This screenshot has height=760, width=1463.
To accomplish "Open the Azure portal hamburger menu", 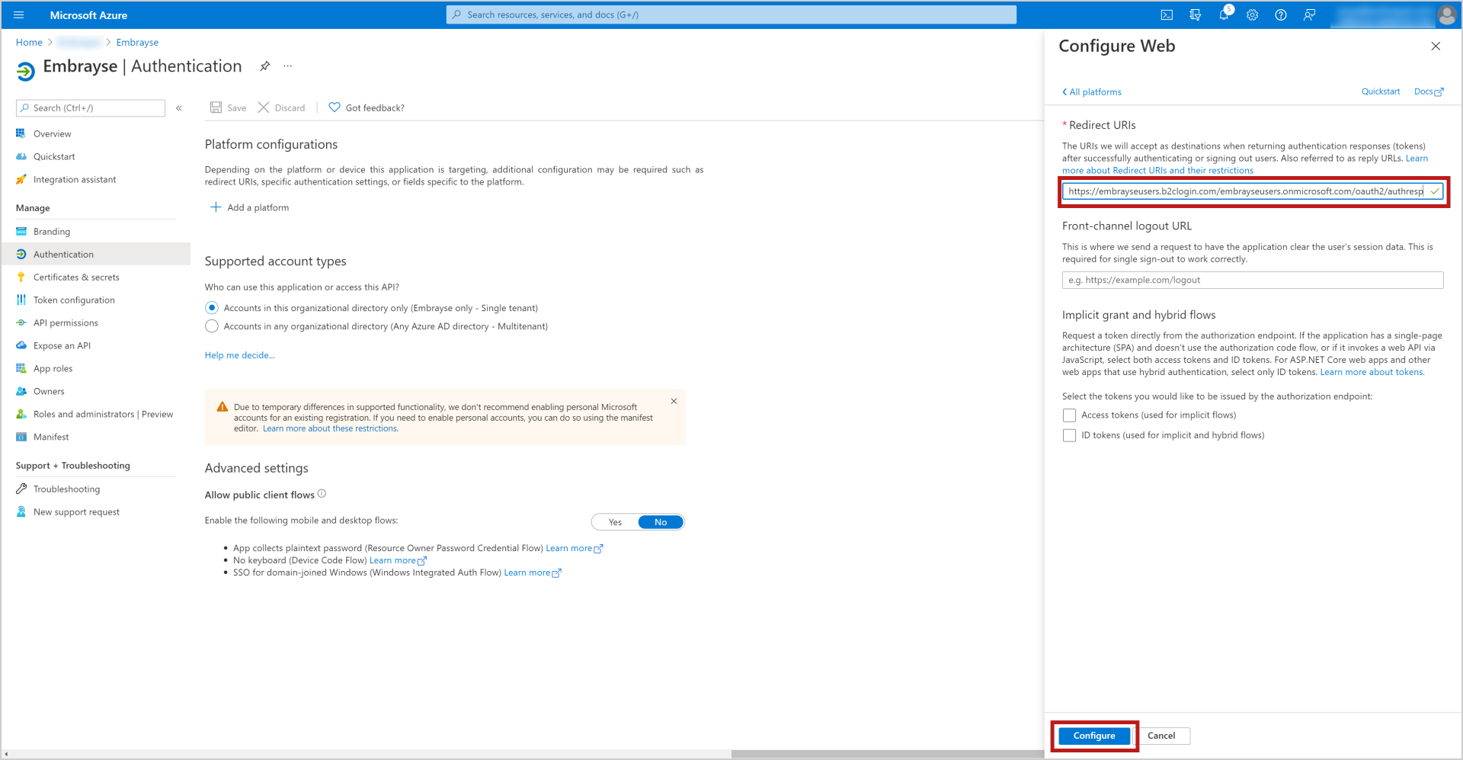I will pos(19,14).
